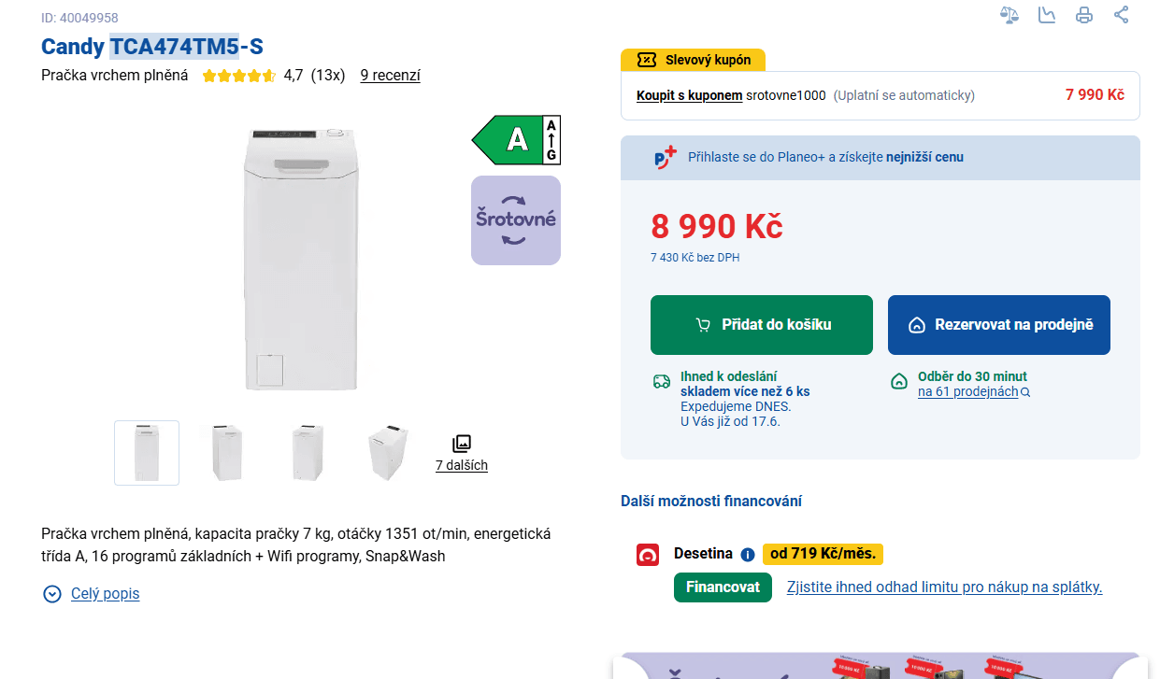
Task: Open the 9 recenzí reviews link
Action: [x=390, y=76]
